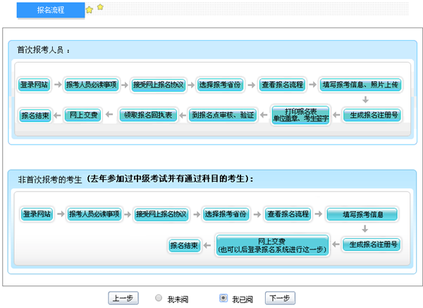Click 接受网上报名协议 box in first-time flow
This screenshot has width=423, height=308.
[x=158, y=85]
